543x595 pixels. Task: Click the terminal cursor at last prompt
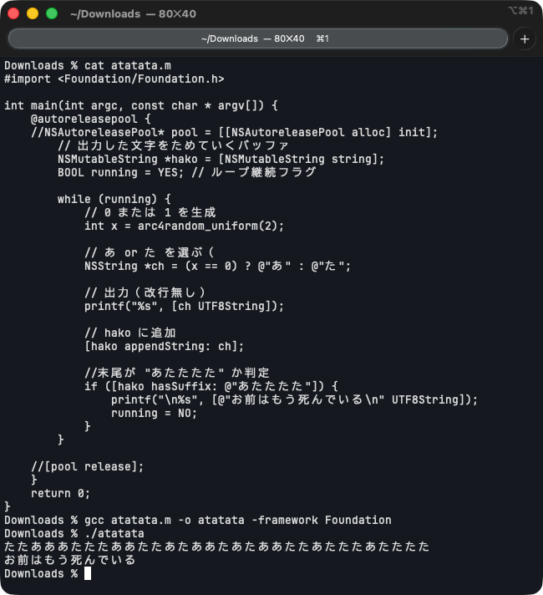87,573
